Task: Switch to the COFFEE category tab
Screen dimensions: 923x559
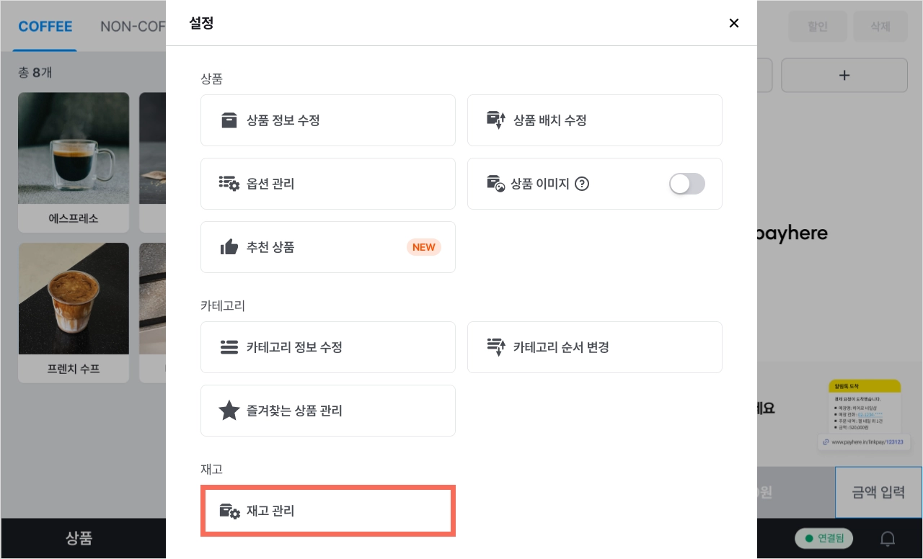Action: pos(45,27)
